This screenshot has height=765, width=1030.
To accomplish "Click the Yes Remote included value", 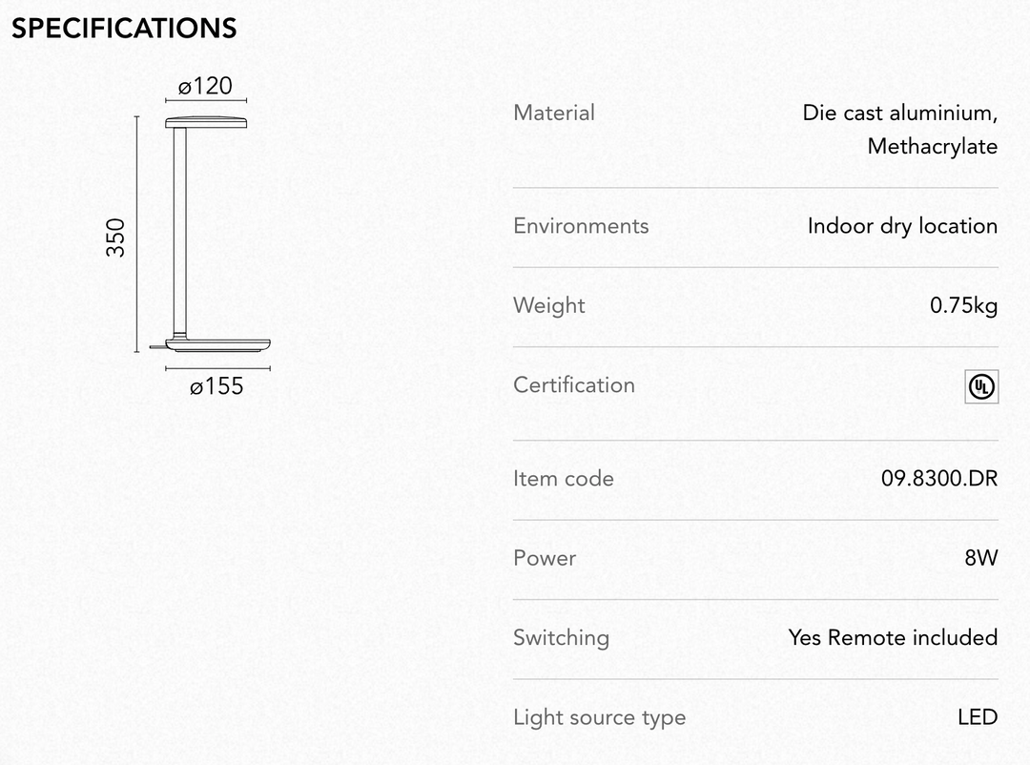I will [x=894, y=637].
